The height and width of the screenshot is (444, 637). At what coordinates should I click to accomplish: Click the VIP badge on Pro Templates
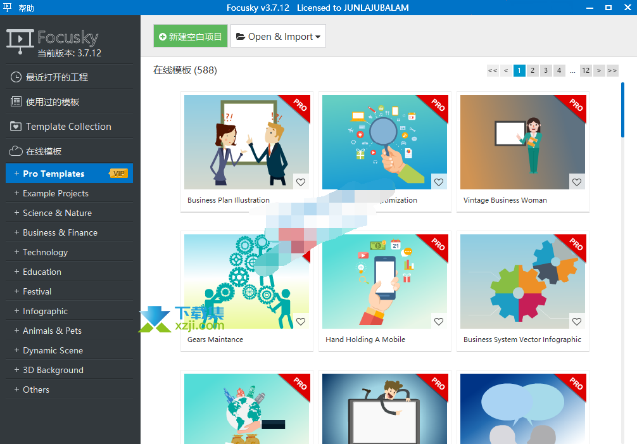point(118,174)
